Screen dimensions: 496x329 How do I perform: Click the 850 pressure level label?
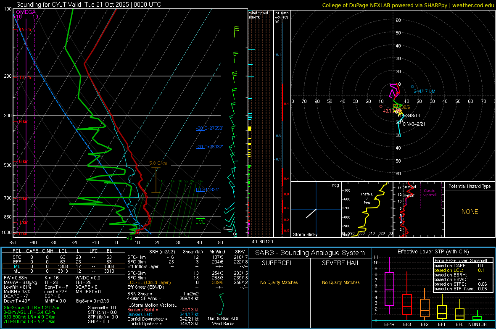8,217
